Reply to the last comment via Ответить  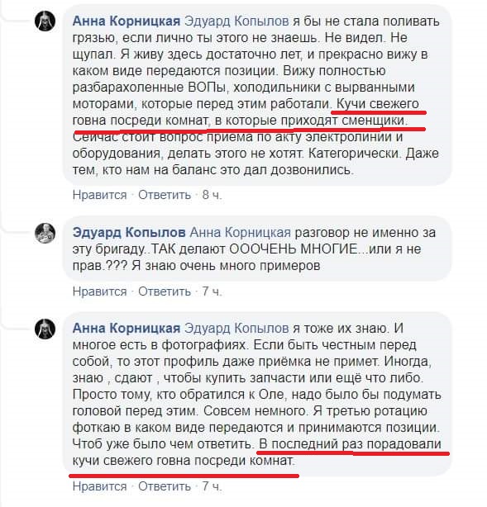click(165, 486)
